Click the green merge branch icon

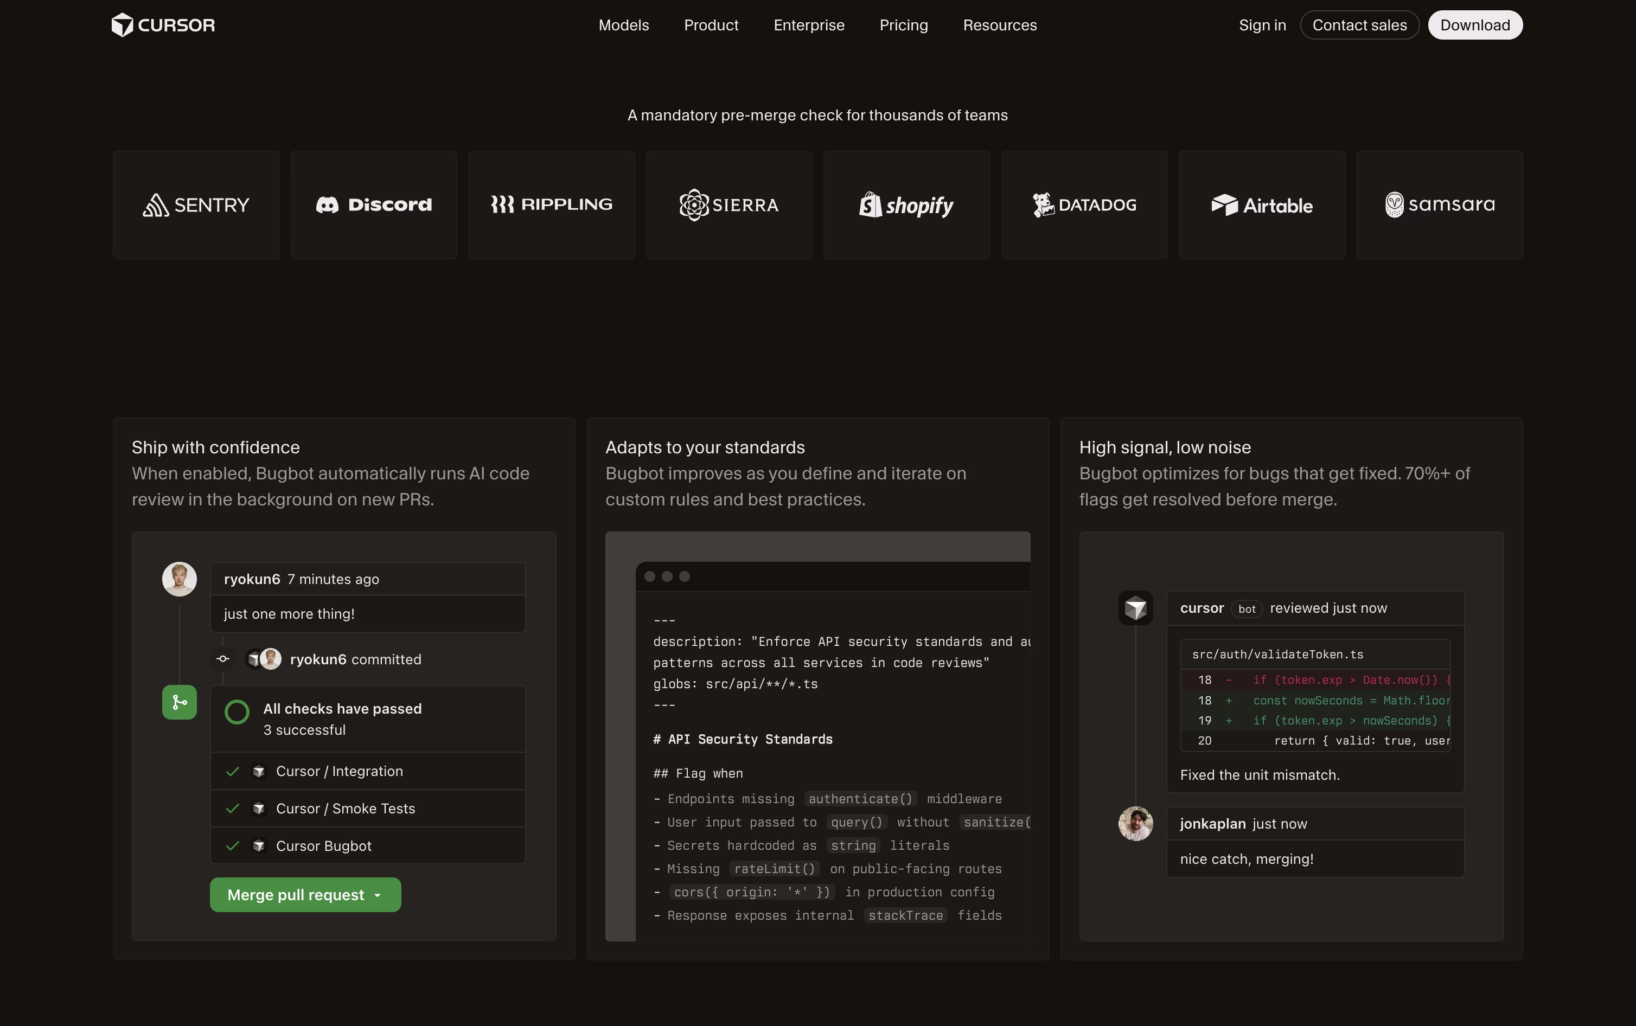click(179, 702)
